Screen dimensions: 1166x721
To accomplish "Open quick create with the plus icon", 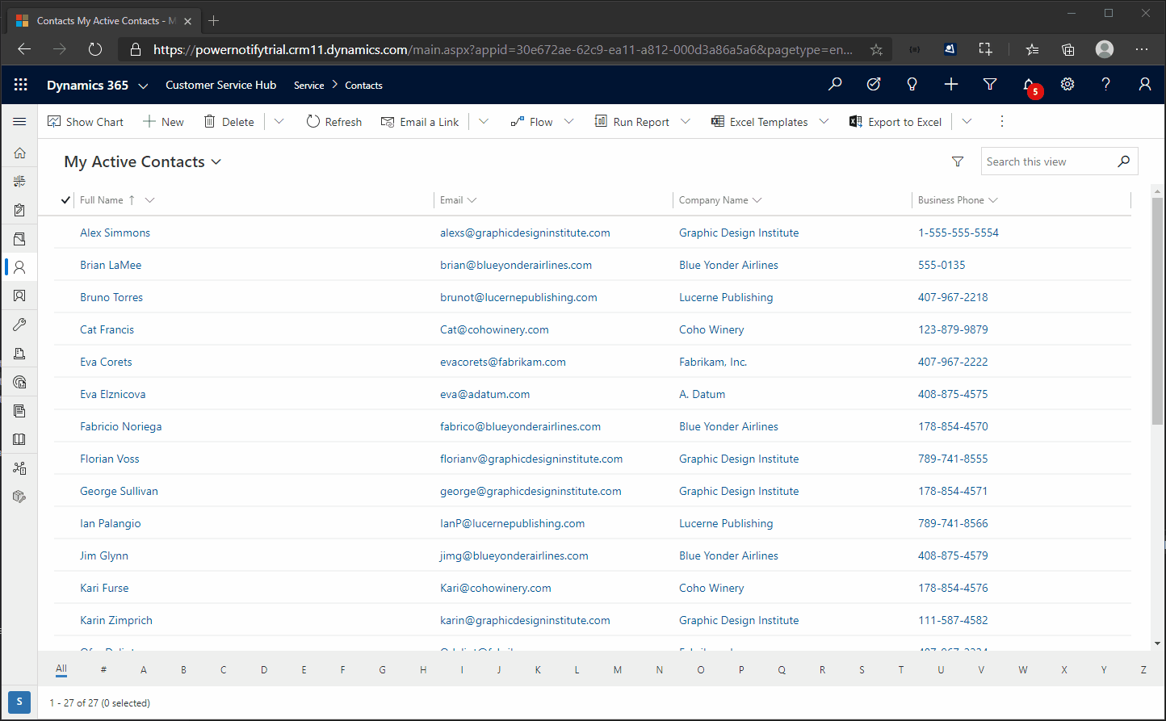I will [x=950, y=84].
